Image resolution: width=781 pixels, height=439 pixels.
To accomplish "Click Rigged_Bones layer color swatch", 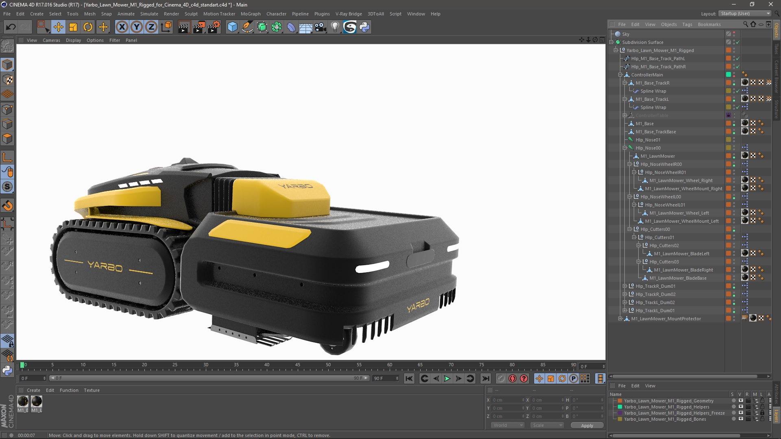I will coord(620,419).
